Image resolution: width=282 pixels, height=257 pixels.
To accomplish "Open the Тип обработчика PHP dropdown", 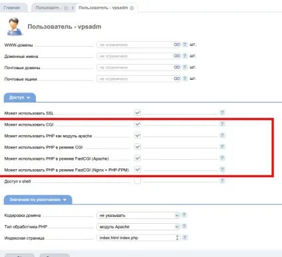I will [138, 226].
